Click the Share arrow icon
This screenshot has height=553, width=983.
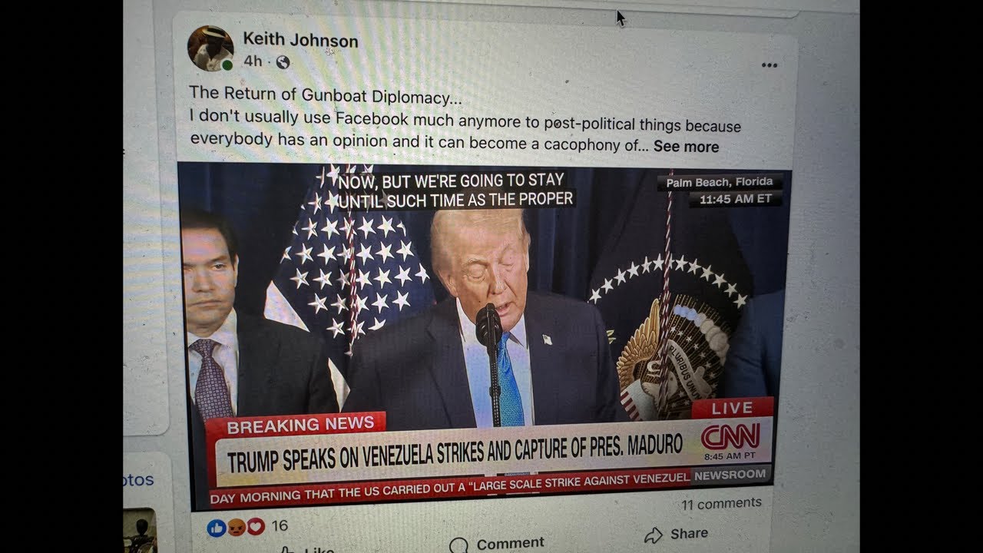click(x=654, y=535)
